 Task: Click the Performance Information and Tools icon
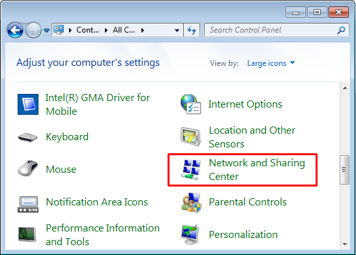27,235
